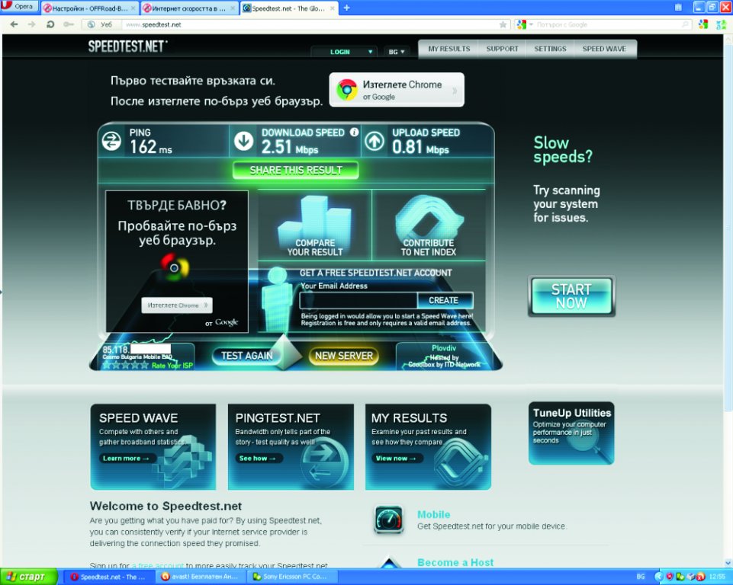
Task: Click SHARE THIS RESULT button
Action: [x=295, y=171]
